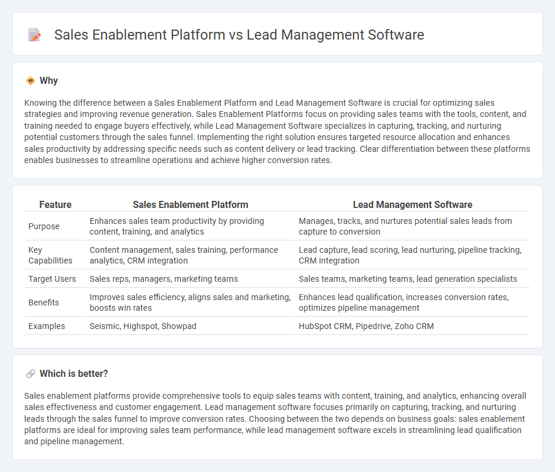Click the 'Which is better?' heading

pos(74,373)
